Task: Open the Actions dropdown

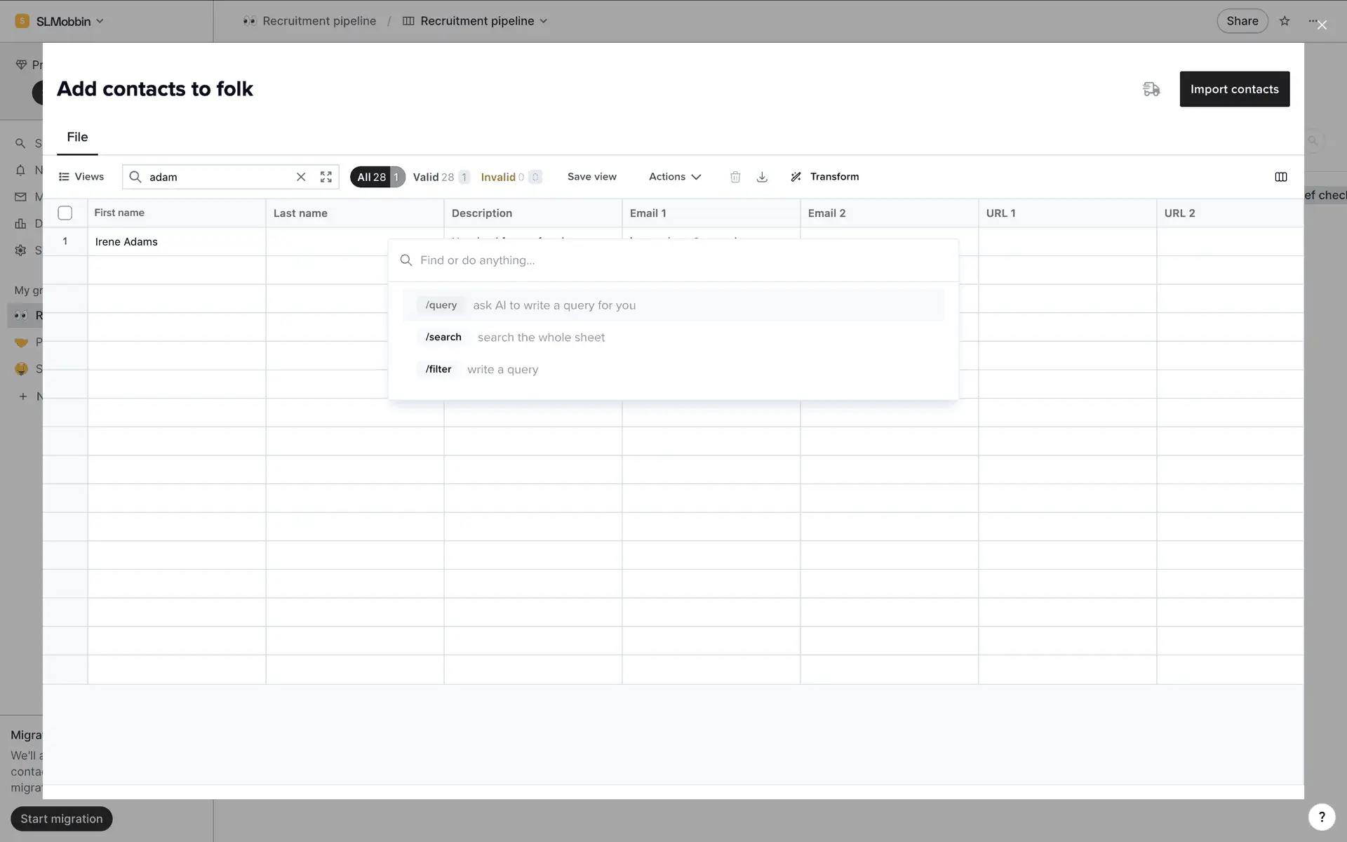Action: pos(674,177)
